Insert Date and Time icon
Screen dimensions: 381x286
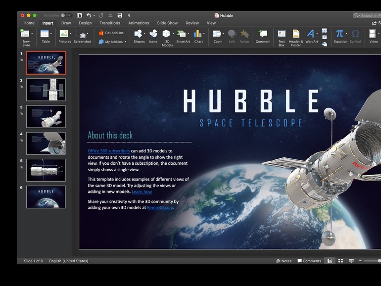coord(325,31)
